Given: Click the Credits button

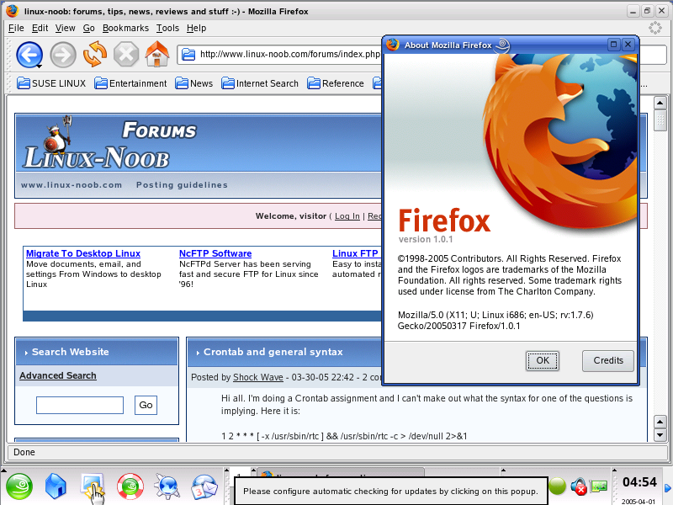Looking at the screenshot, I should pos(607,361).
